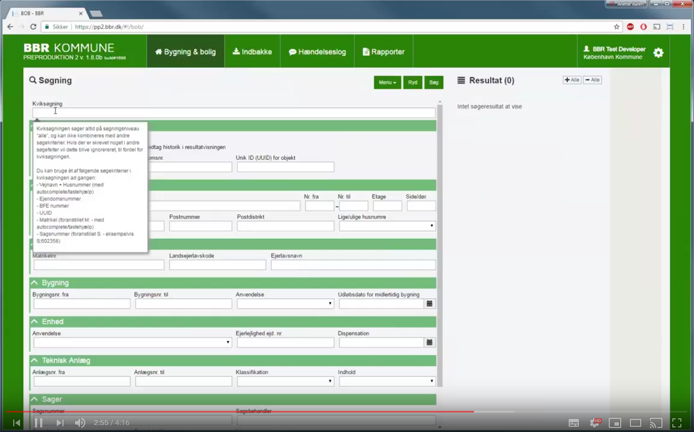Expand all results with +Alle
Screen dimensions: 694x432
coord(571,80)
